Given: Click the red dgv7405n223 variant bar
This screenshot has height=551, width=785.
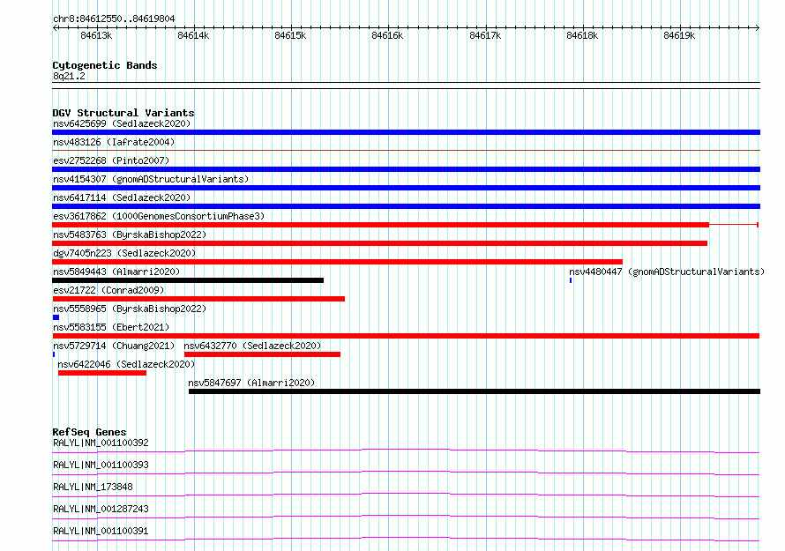Looking at the screenshot, I should tap(338, 262).
